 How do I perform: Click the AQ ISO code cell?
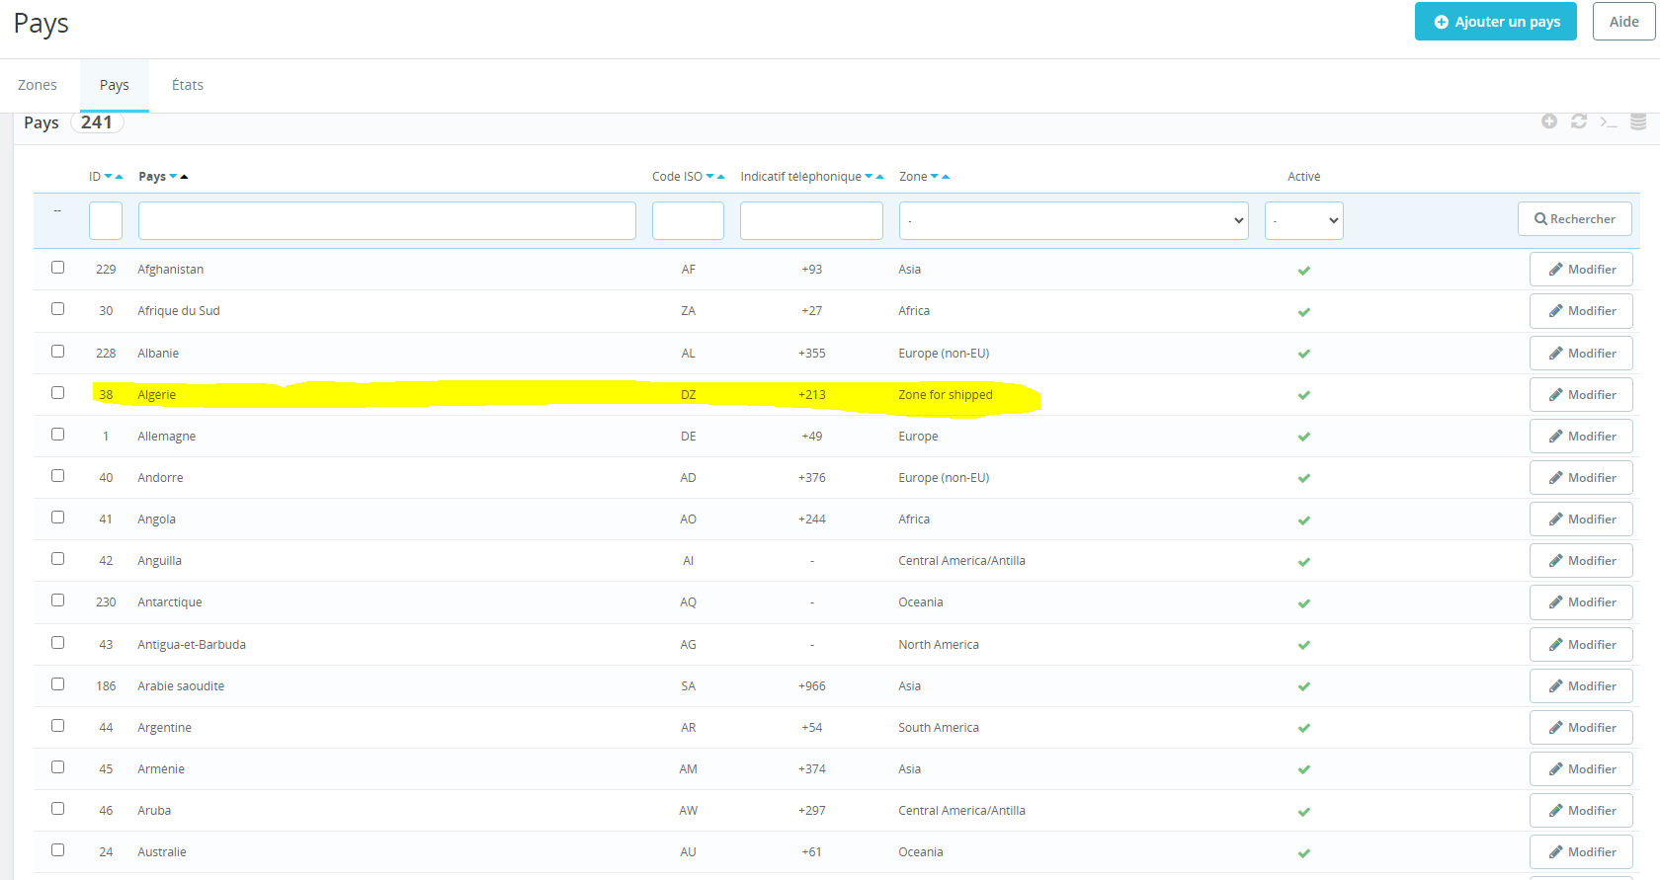[x=689, y=602]
